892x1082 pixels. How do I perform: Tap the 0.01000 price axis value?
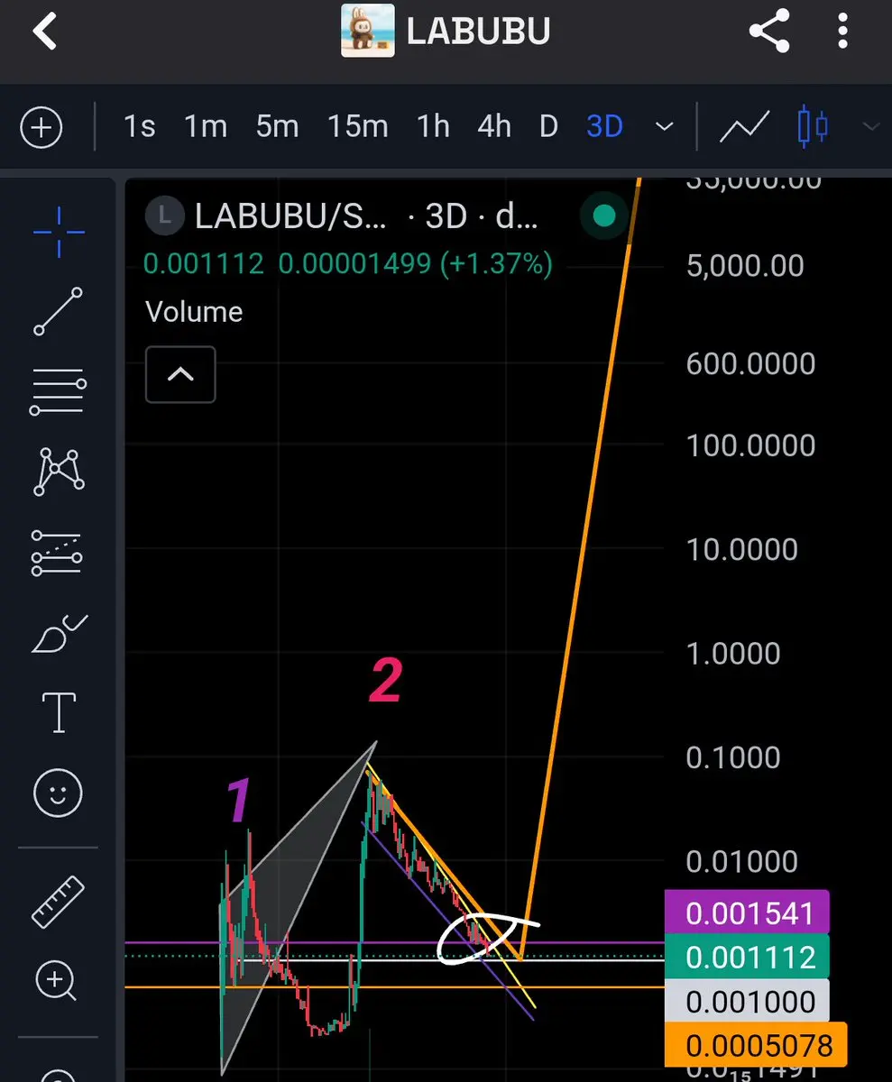point(742,862)
